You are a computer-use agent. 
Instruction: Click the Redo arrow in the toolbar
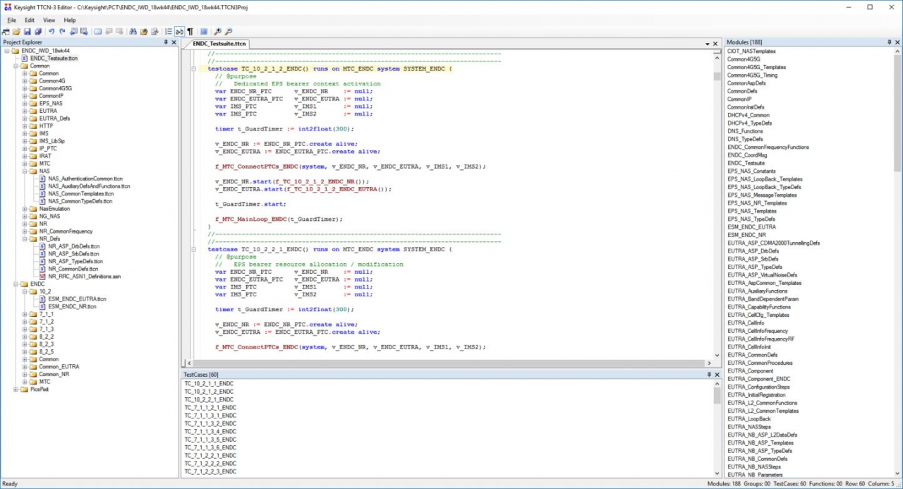click(x=62, y=32)
